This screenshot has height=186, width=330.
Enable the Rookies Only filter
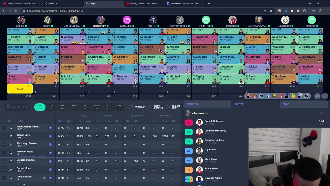[x=168, y=107]
